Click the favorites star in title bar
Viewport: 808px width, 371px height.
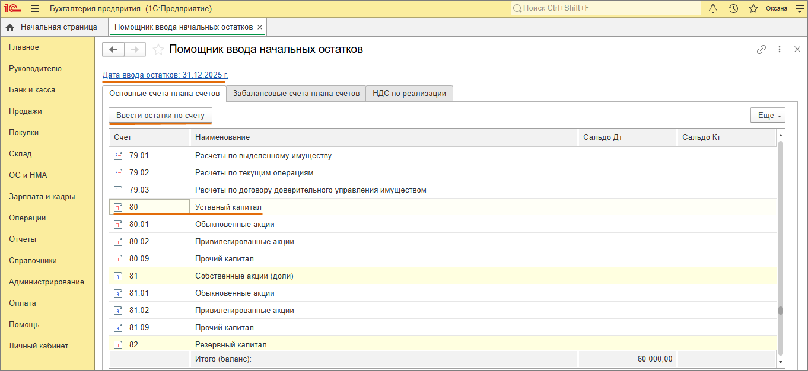pyautogui.click(x=753, y=9)
